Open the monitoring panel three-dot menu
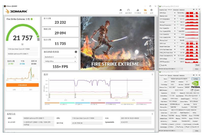 coord(152,74)
